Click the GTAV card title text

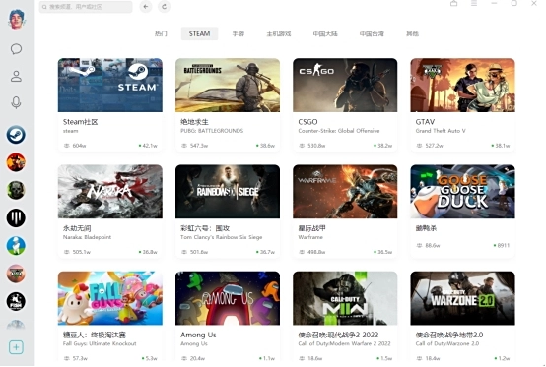point(425,122)
